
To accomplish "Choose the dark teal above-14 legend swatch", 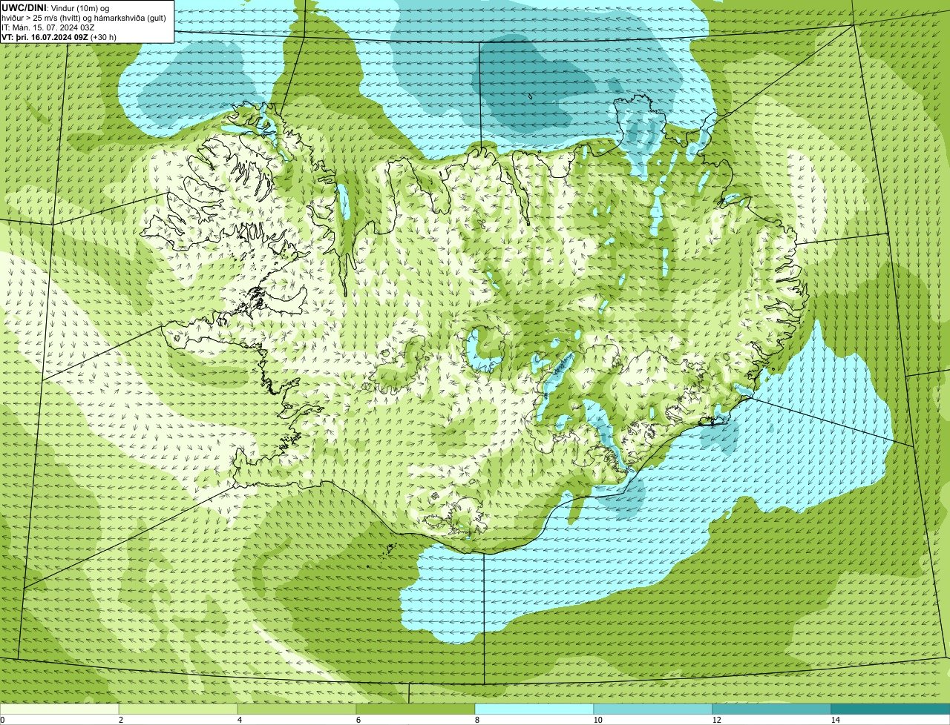I will (x=891, y=709).
